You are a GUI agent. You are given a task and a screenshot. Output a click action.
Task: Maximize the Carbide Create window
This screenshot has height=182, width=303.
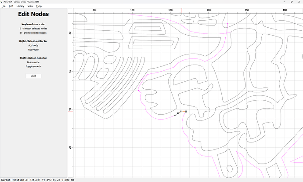(x=292, y=2)
